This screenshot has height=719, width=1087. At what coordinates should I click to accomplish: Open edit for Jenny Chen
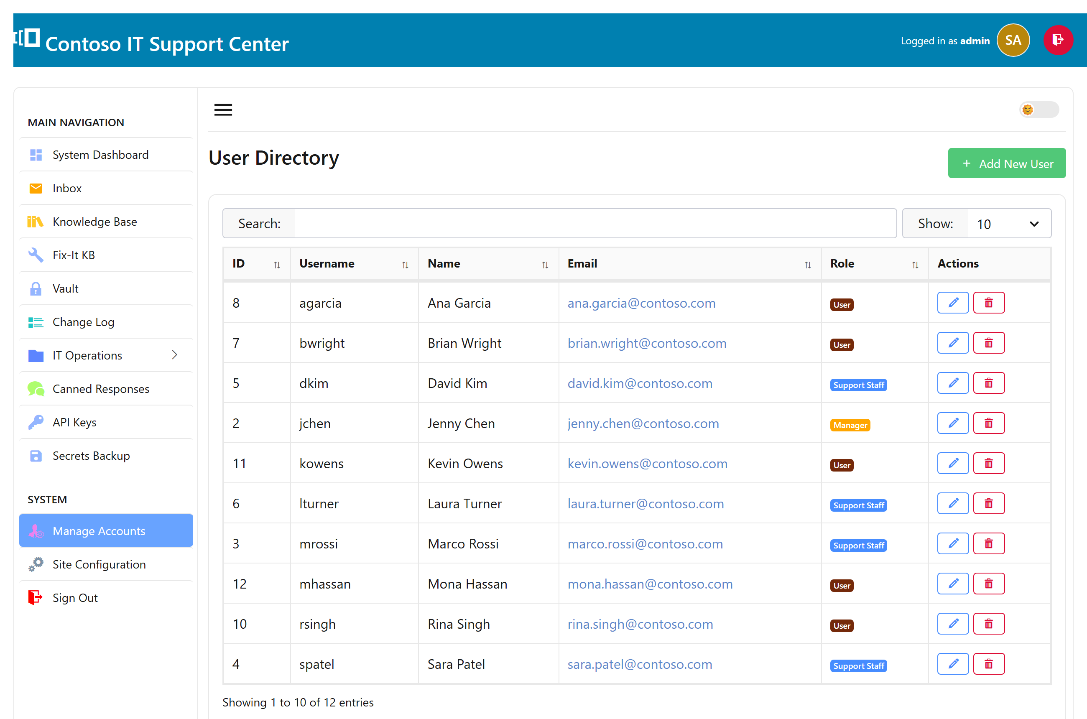point(953,423)
